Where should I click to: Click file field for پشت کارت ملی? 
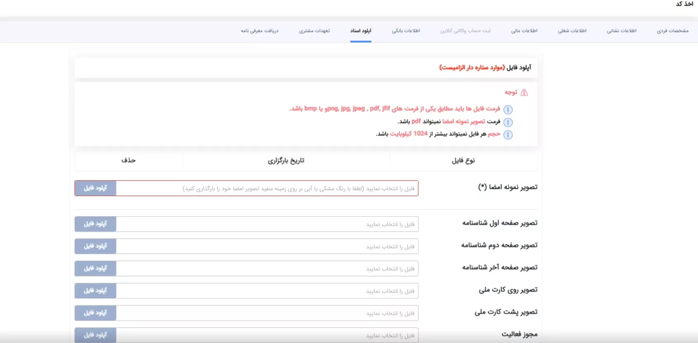pyautogui.click(x=267, y=313)
